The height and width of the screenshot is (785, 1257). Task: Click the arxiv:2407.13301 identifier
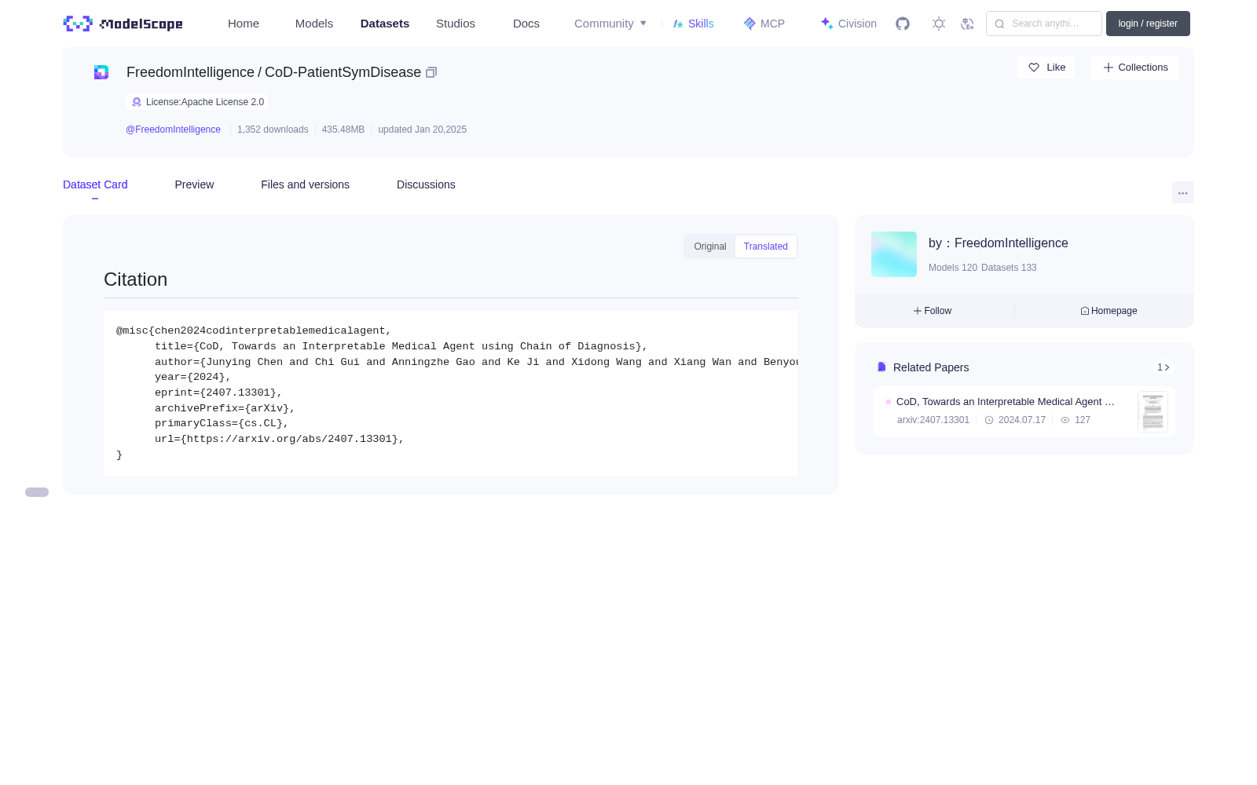pos(933,420)
